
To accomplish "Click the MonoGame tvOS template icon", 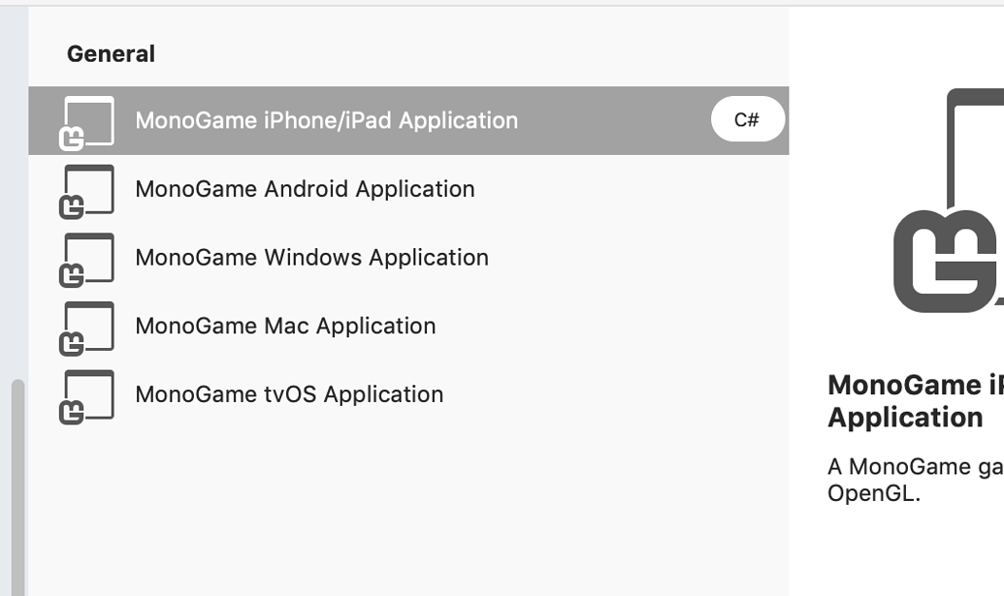I will point(86,396).
